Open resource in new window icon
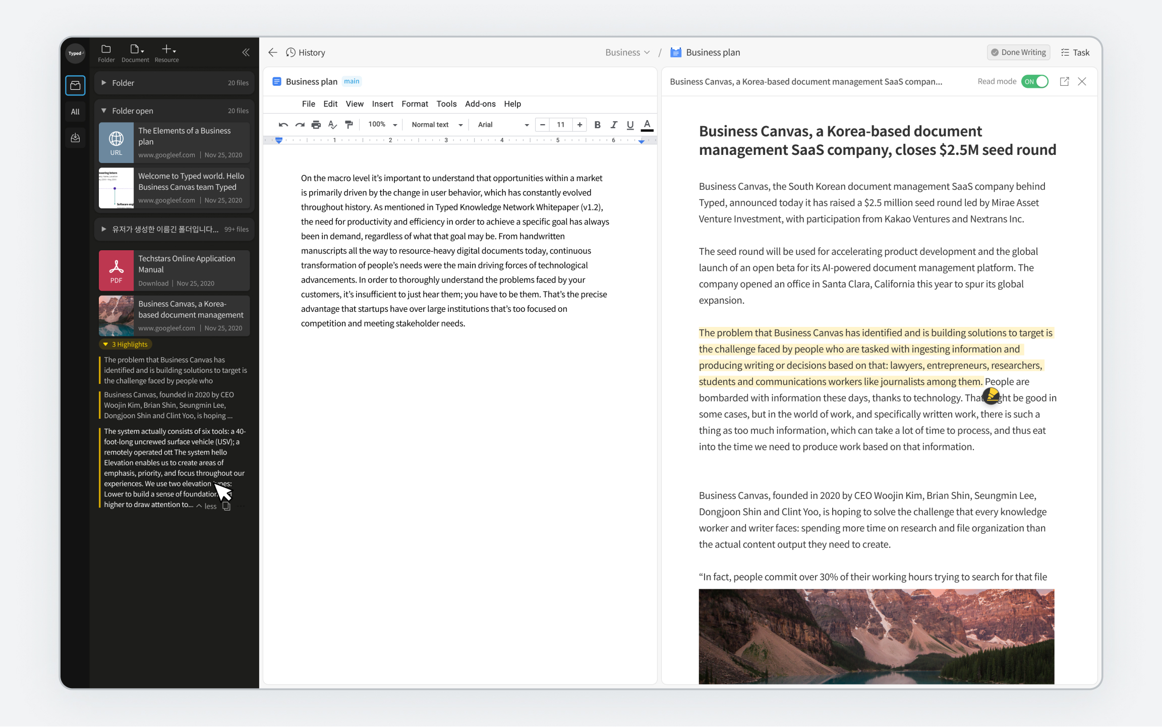 point(1064,82)
